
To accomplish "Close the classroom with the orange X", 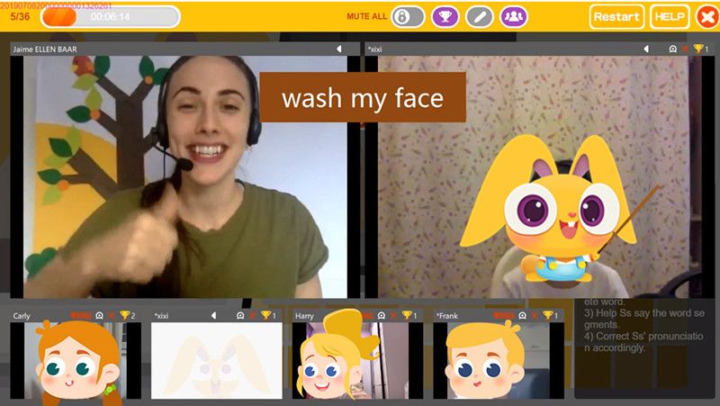I will pos(707,17).
